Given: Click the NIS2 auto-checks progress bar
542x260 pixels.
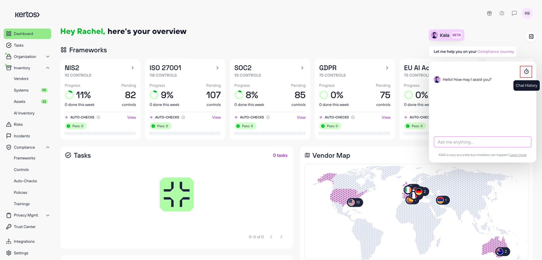Looking at the screenshot, I should pos(100,133).
